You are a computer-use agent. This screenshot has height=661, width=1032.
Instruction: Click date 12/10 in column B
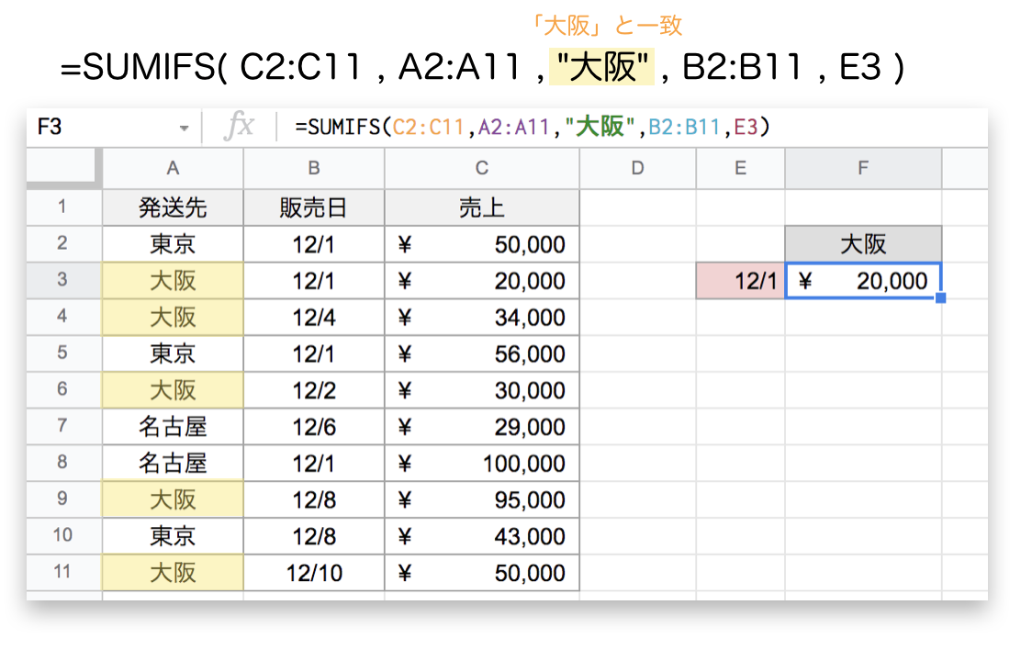[314, 572]
